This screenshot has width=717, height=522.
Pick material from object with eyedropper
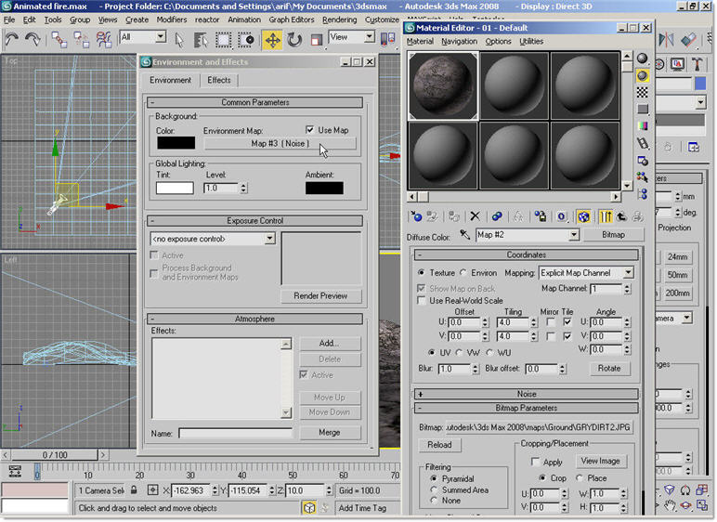tap(465, 236)
